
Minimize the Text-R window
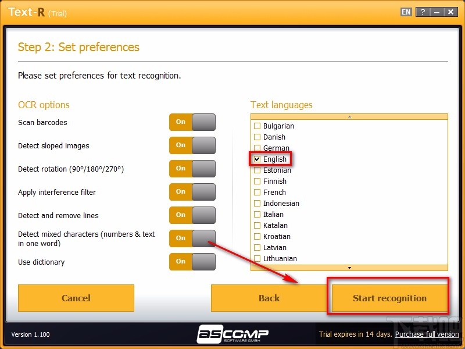pos(437,12)
